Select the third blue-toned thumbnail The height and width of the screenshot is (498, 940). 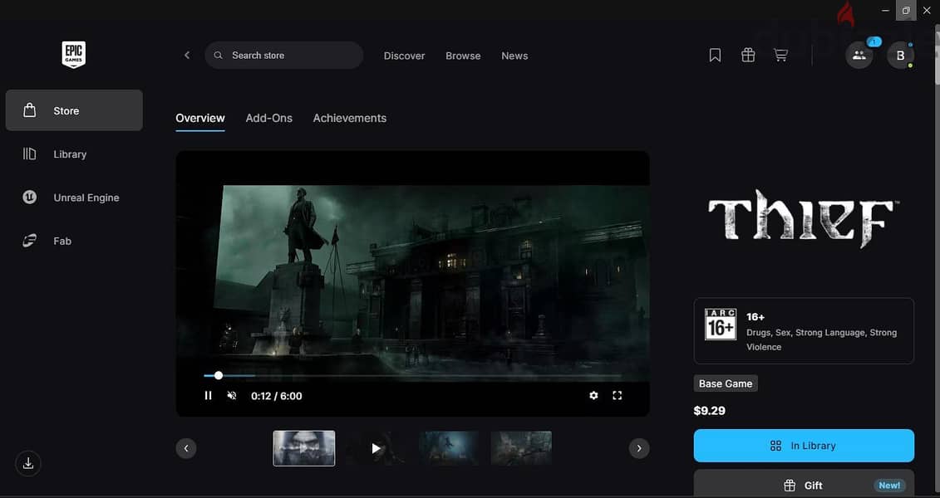pyautogui.click(x=449, y=448)
